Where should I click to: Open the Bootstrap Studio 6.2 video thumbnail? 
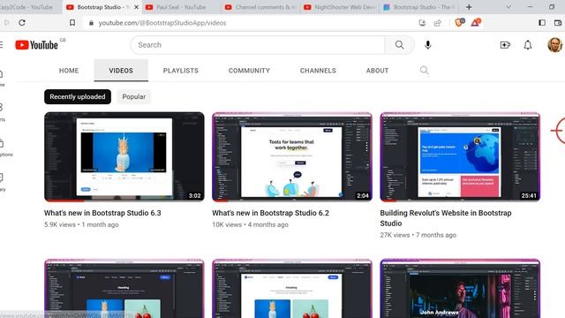coord(292,157)
